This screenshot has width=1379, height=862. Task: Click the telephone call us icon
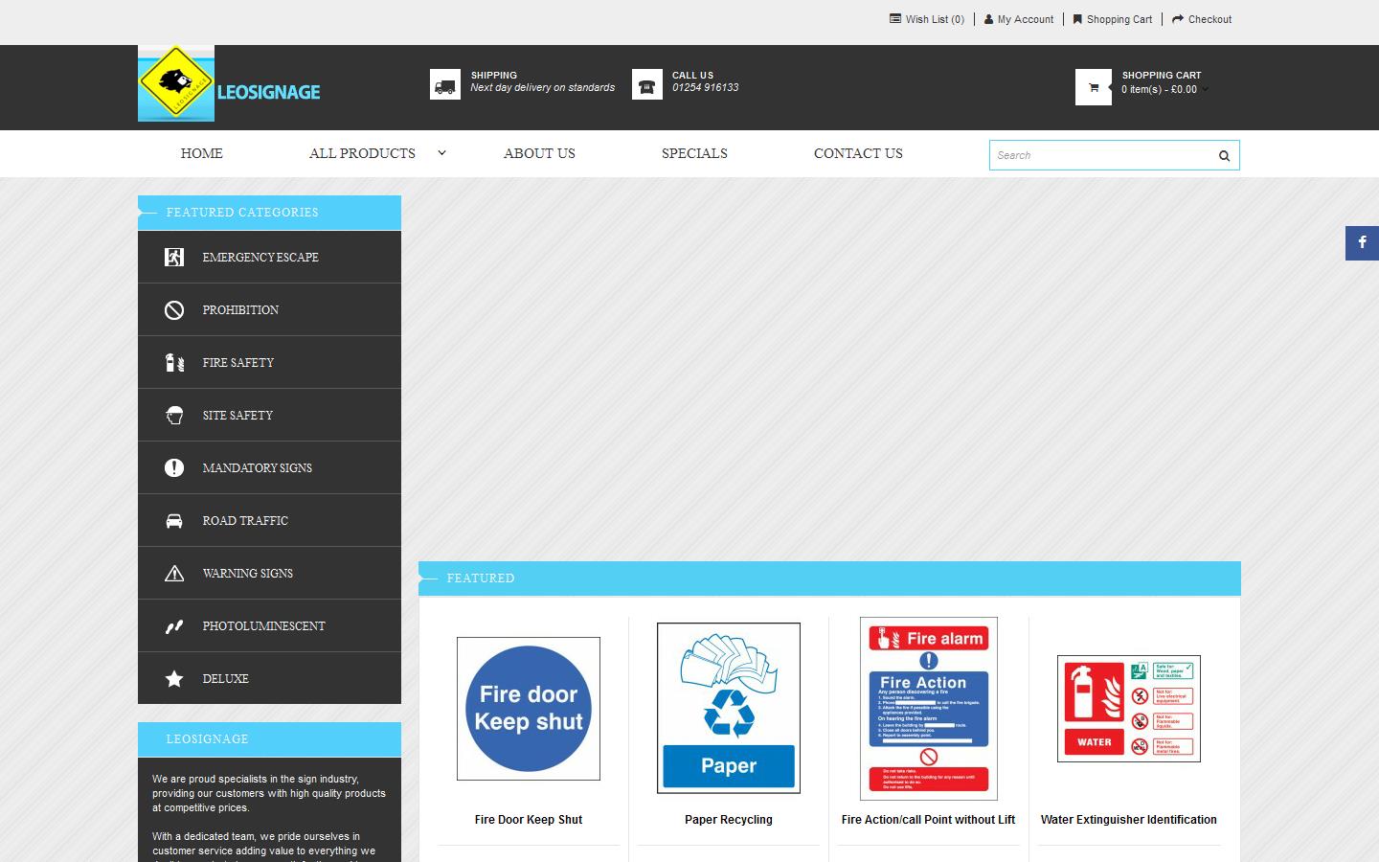tap(647, 85)
